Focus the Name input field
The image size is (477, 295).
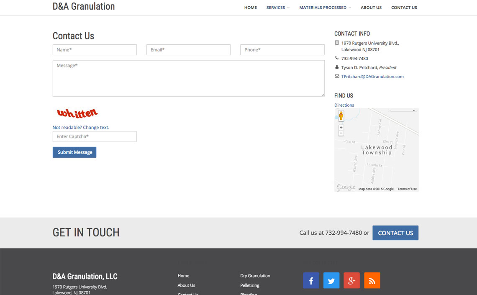pos(95,50)
